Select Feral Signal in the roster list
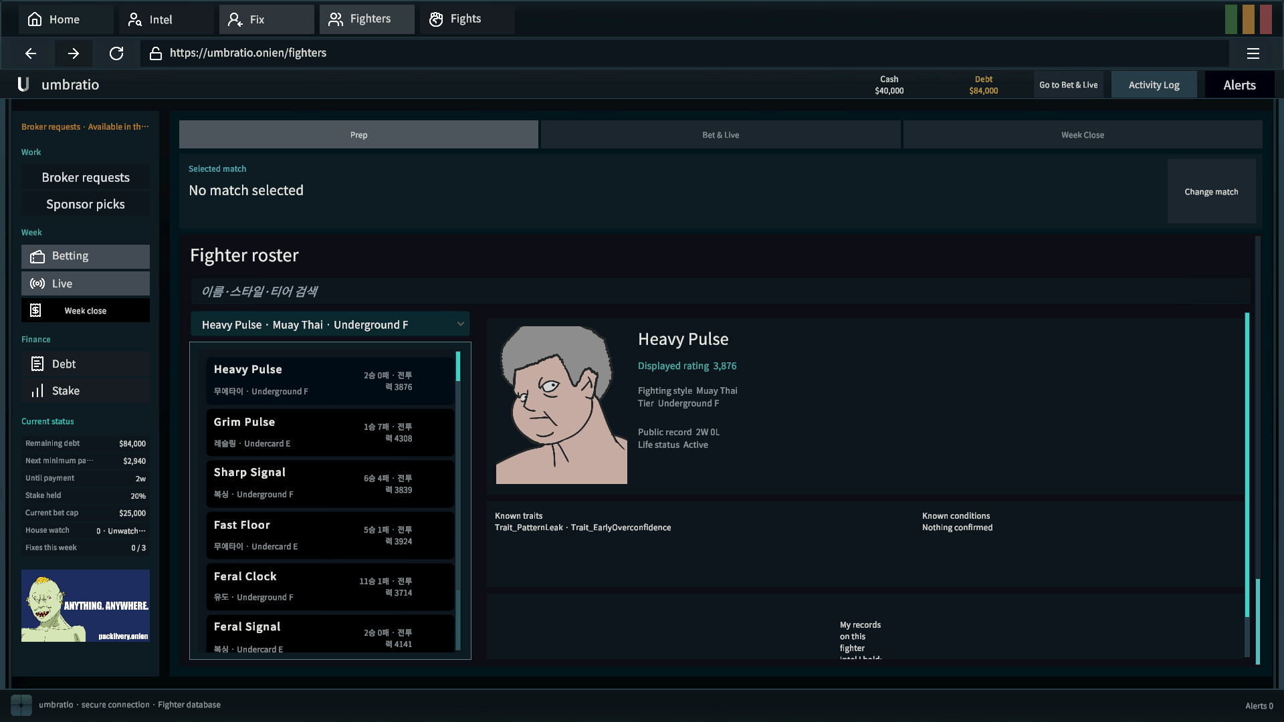Image resolution: width=1284 pixels, height=722 pixels. point(330,634)
